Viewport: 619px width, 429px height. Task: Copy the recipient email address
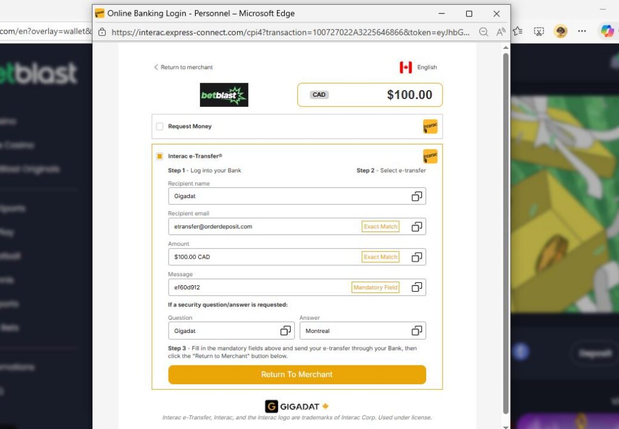(x=416, y=227)
